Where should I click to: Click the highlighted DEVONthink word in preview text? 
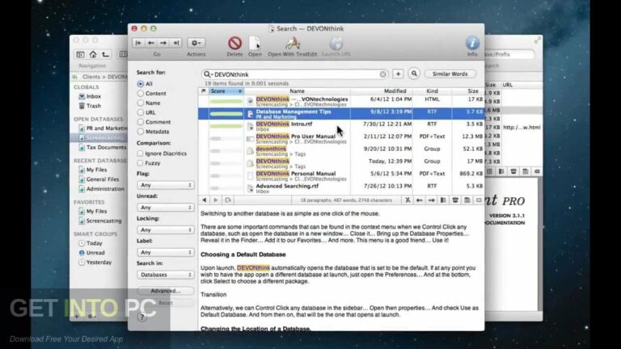pos(253,268)
